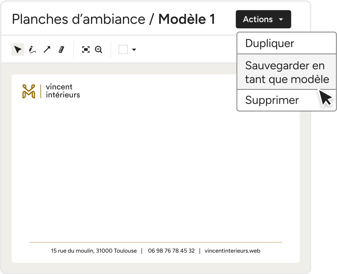Click the fit-to-screen icon
Image resolution: width=337 pixels, height=274 pixels.
coord(86,50)
